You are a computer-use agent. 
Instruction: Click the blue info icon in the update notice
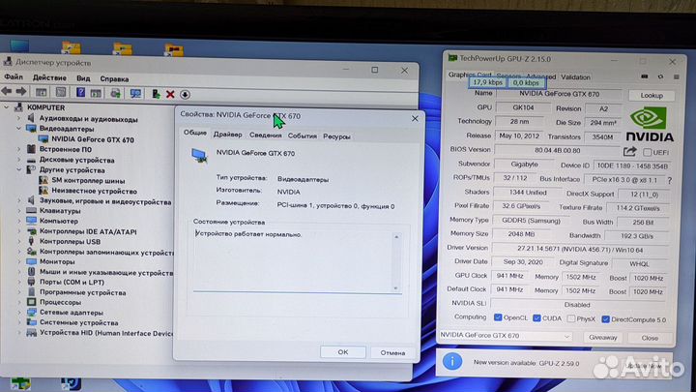point(452,361)
